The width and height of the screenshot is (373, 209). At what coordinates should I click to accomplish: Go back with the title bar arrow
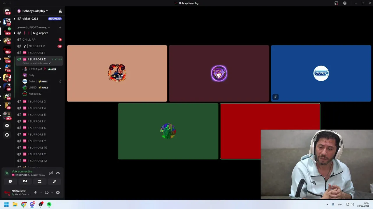coord(4,3)
